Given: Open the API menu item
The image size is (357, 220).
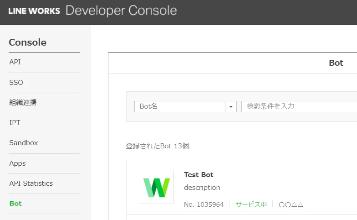Looking at the screenshot, I should pyautogui.click(x=15, y=62).
